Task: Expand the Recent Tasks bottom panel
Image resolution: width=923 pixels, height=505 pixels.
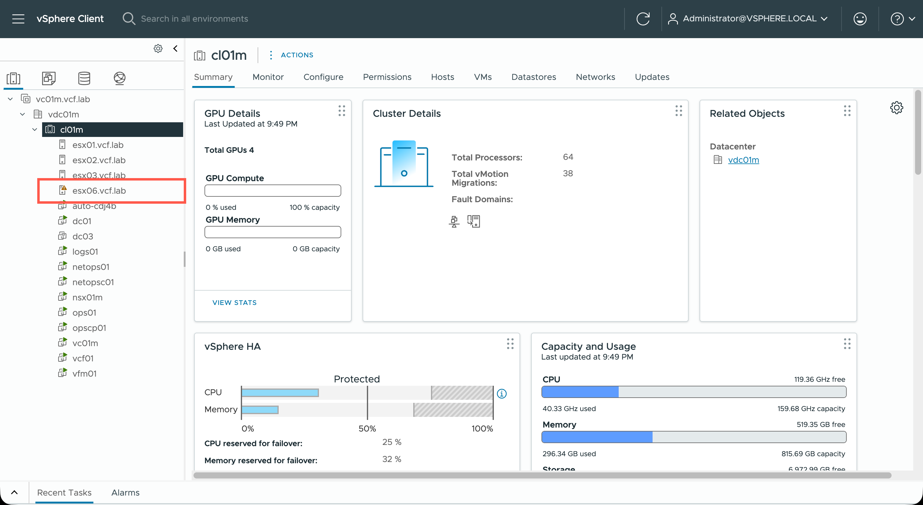Action: click(14, 492)
